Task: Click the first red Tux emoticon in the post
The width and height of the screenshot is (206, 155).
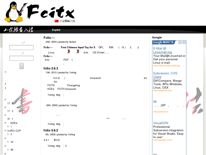Action: 69,51
